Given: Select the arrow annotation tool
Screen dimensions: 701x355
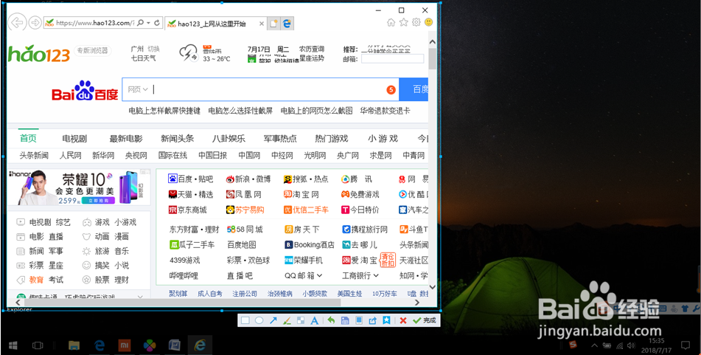Looking at the screenshot, I should pos(273,320).
